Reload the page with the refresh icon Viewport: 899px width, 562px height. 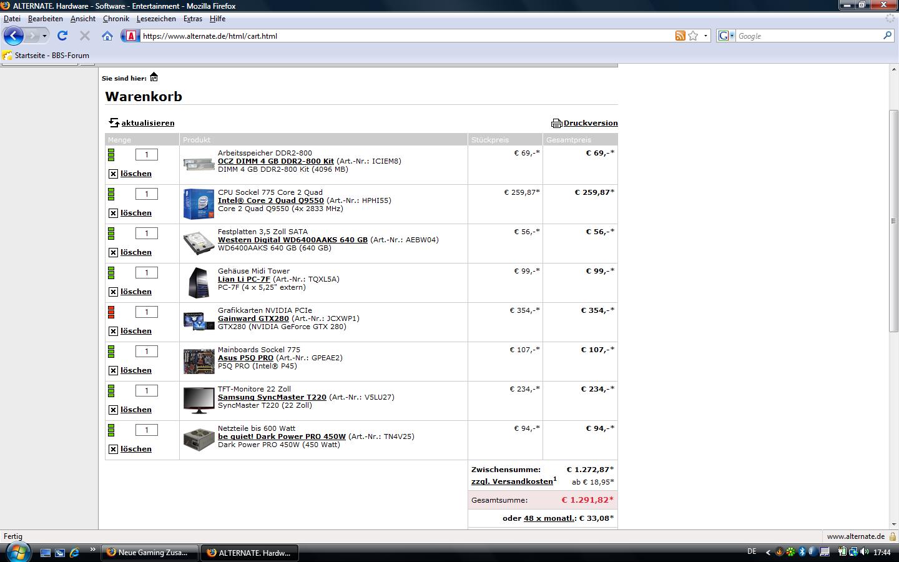click(x=62, y=36)
